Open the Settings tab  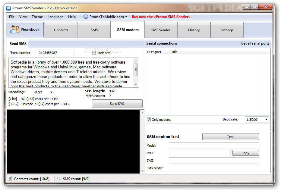pos(227,30)
